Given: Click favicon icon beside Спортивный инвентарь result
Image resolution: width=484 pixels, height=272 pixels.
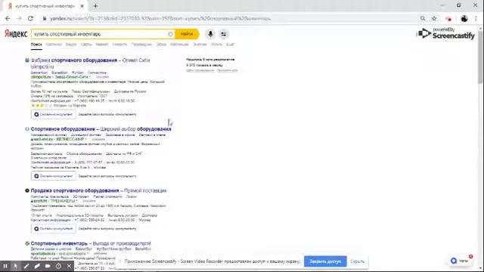Looking at the screenshot, I should tap(27, 243).
